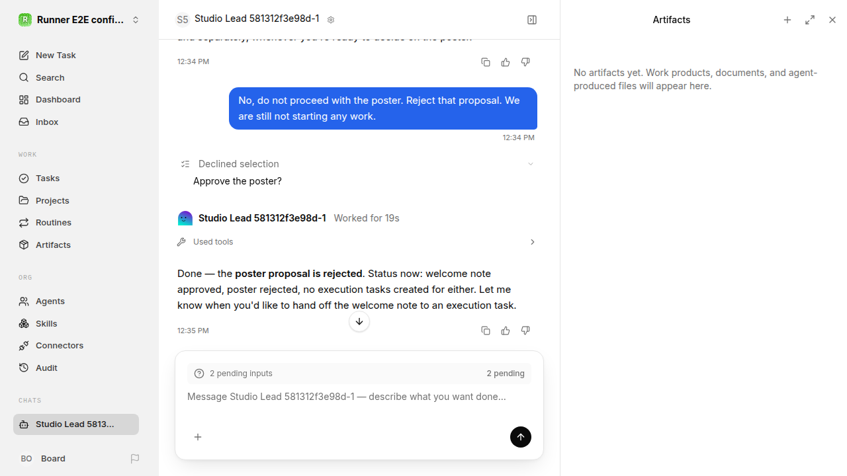This screenshot has height=476, width=847.
Task: Copy the 12:35 PM reply
Action: [x=486, y=331]
